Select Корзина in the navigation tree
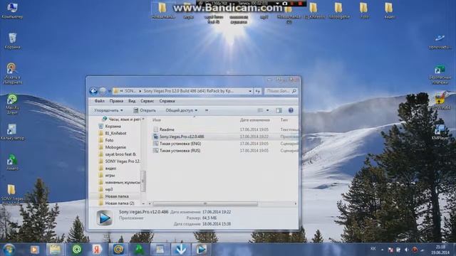456x256 pixels. 113,127
